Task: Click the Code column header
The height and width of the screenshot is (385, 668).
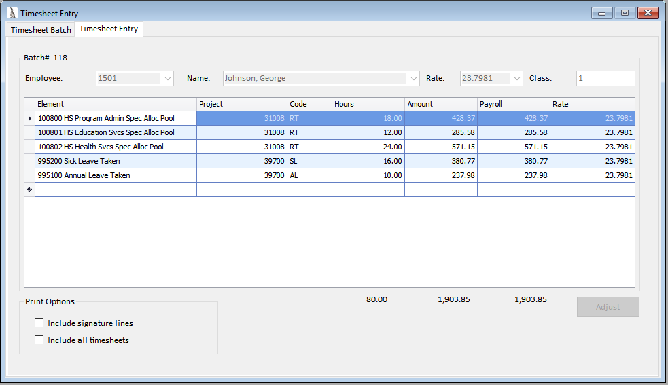Action: tap(309, 105)
